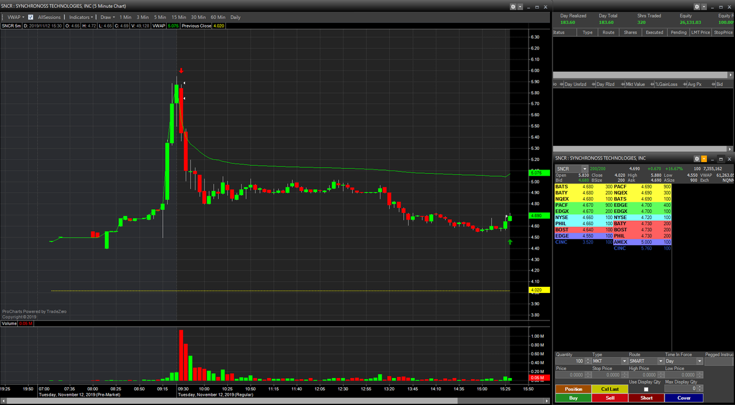735x405 pixels.
Task: Toggle the Use Display Qty checkbox
Action: [x=645, y=389]
